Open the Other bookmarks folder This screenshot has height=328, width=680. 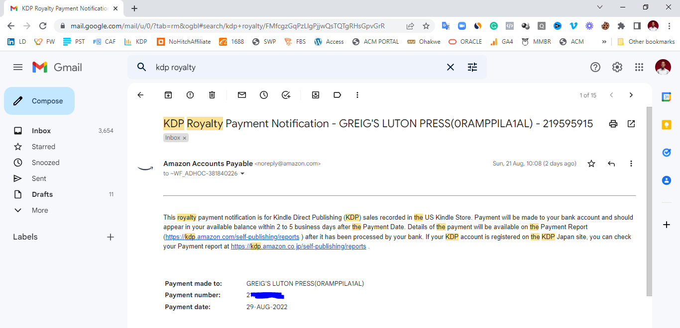(646, 42)
